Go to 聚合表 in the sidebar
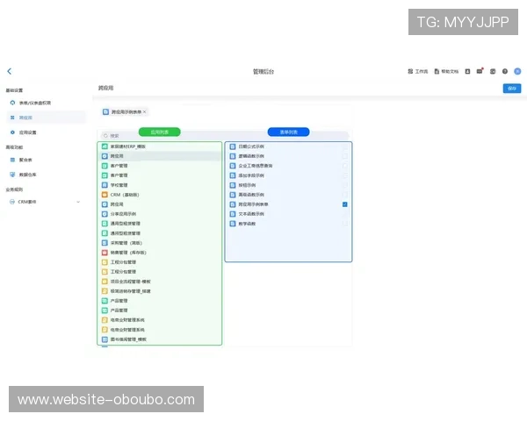Screen dimensions: 527x421 pos(25,160)
